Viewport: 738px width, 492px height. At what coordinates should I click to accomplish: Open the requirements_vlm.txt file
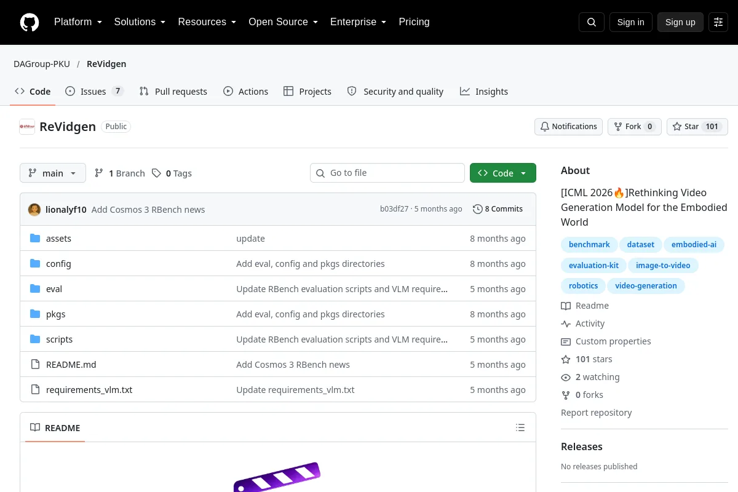click(x=89, y=390)
